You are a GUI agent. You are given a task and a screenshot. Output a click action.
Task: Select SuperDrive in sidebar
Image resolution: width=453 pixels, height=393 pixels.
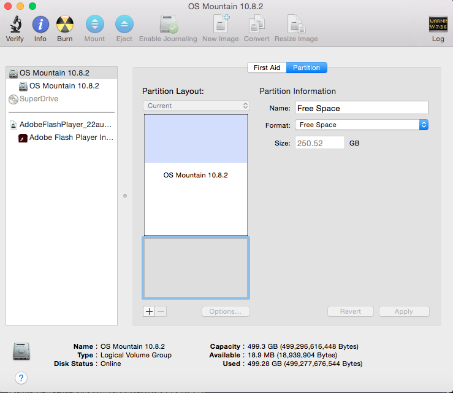click(x=61, y=99)
